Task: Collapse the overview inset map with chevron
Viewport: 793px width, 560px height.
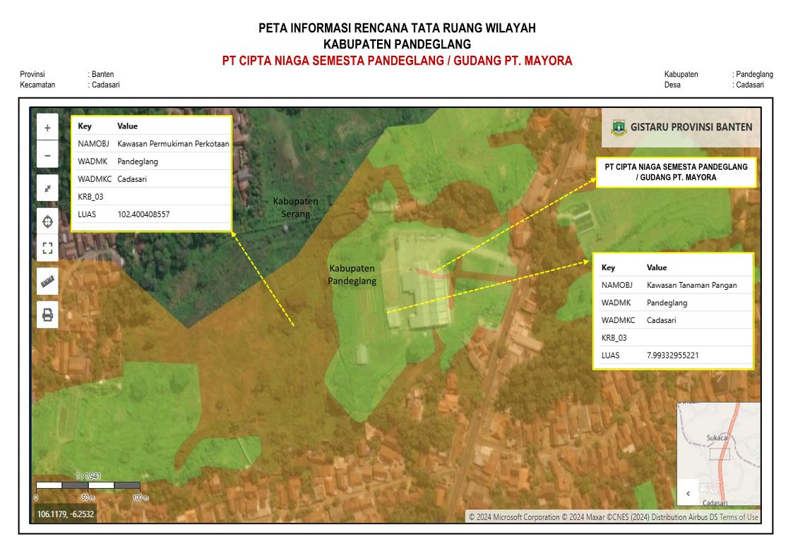Action: click(687, 494)
